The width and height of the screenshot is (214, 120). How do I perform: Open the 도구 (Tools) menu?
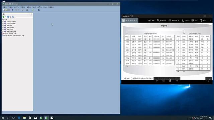point(39,7)
